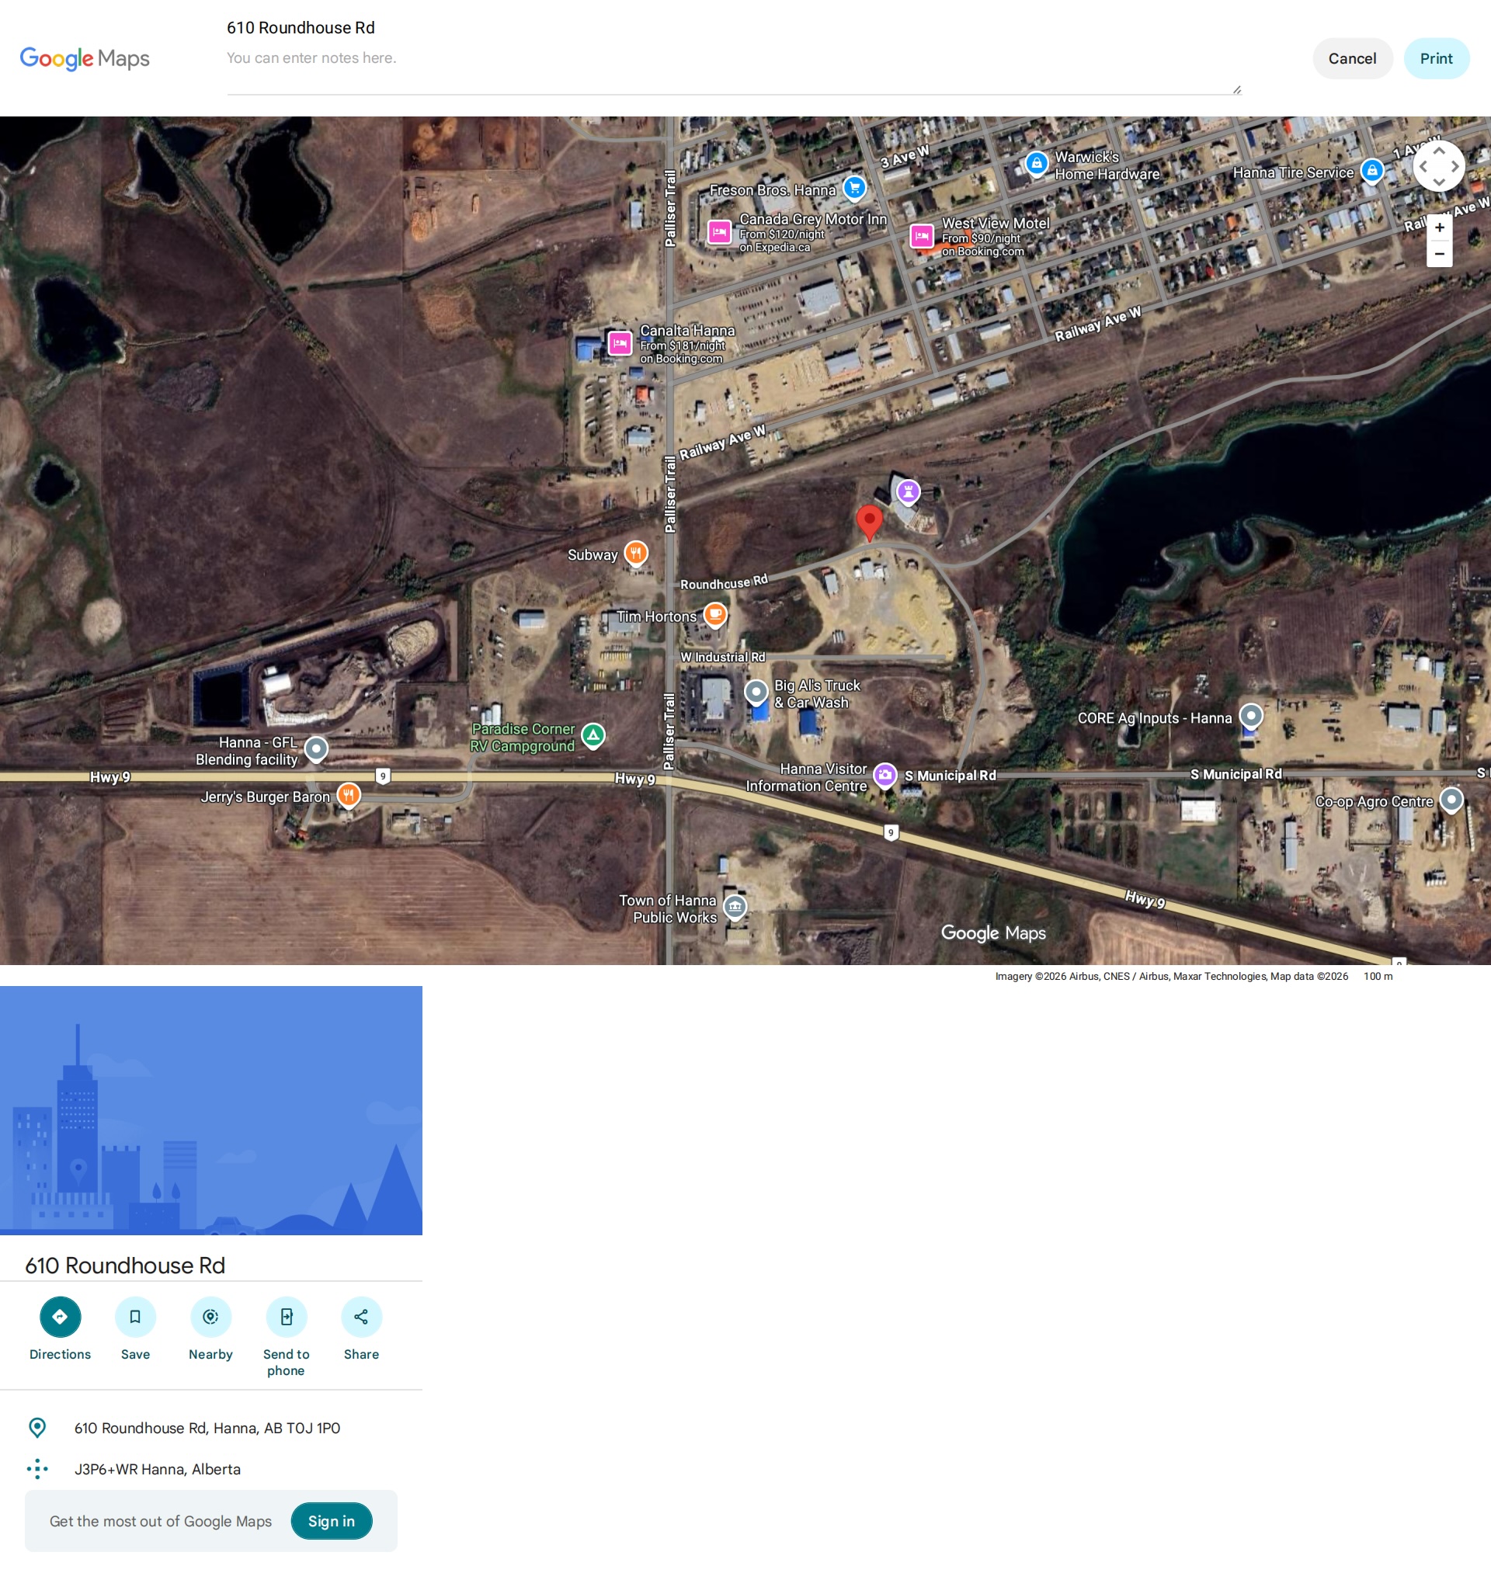The width and height of the screenshot is (1491, 1573).
Task: Click the address location pin icon
Action: click(x=37, y=1428)
